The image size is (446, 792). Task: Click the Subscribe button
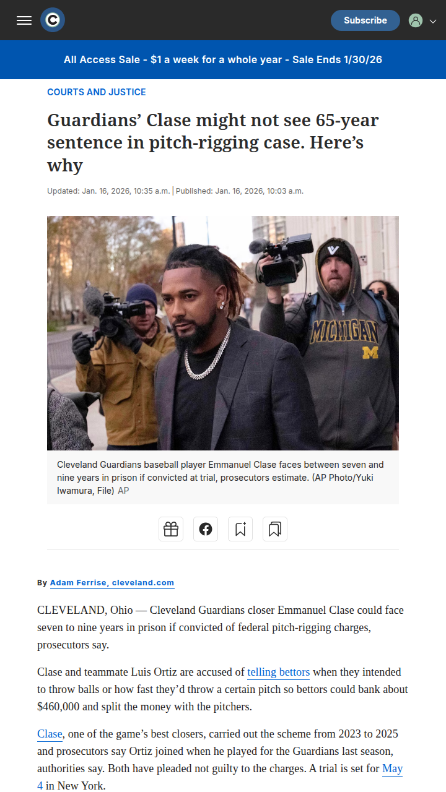365,20
